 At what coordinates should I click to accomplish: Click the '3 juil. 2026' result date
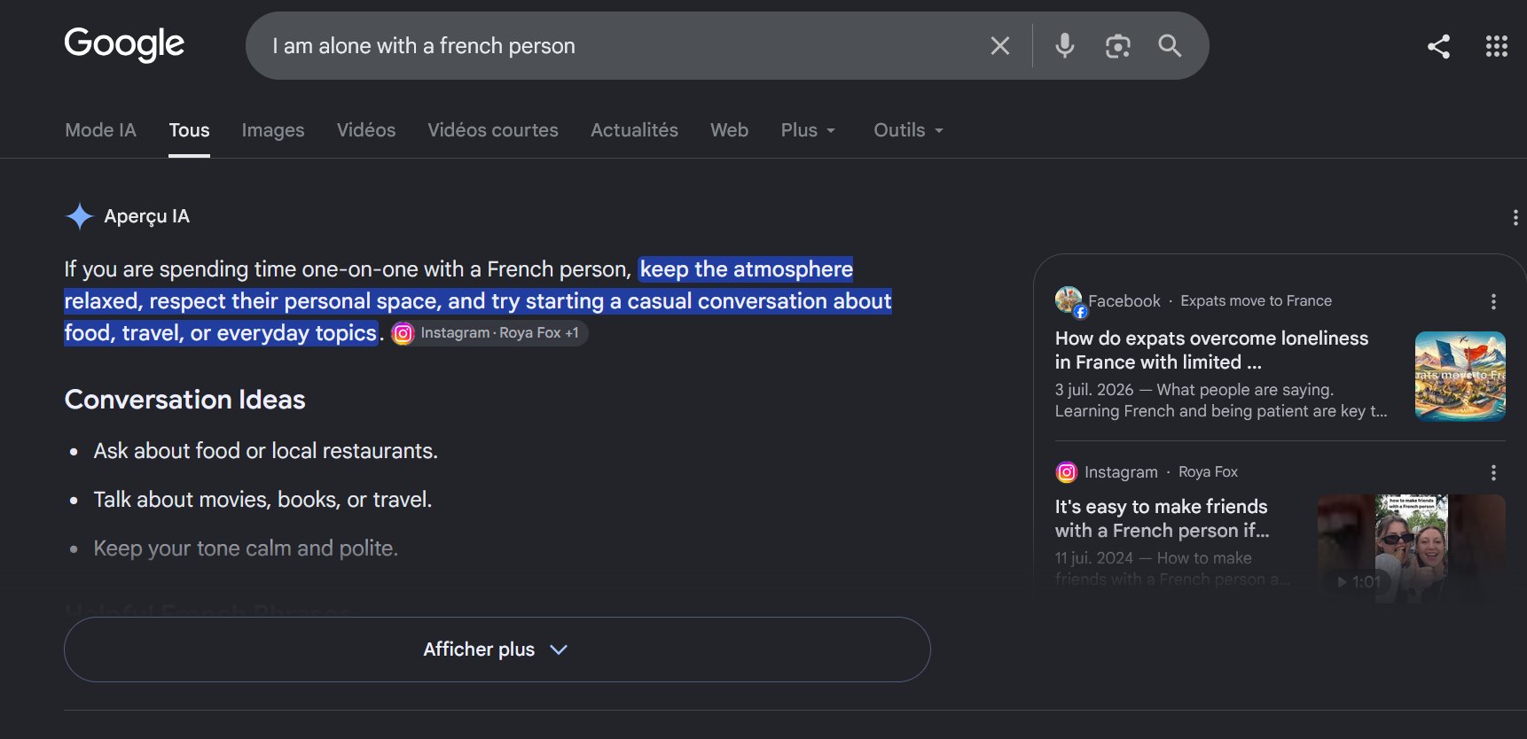1094,390
